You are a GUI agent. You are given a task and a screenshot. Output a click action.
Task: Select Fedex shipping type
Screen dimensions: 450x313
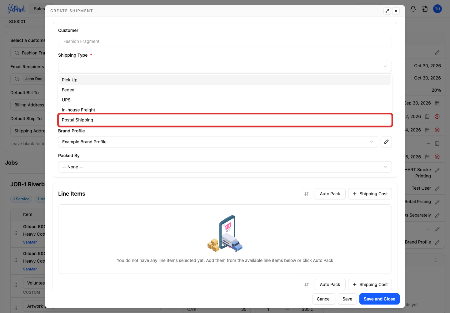pos(225,90)
